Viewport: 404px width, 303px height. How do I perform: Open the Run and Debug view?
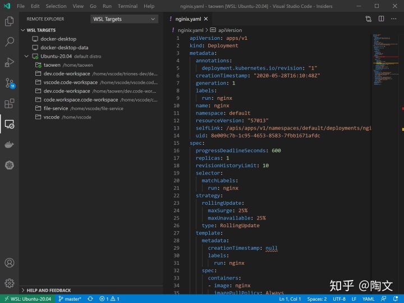point(10,62)
